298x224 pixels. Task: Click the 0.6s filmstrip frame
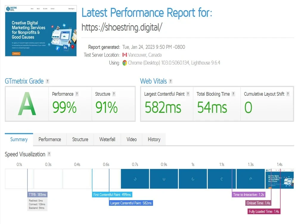106,179
